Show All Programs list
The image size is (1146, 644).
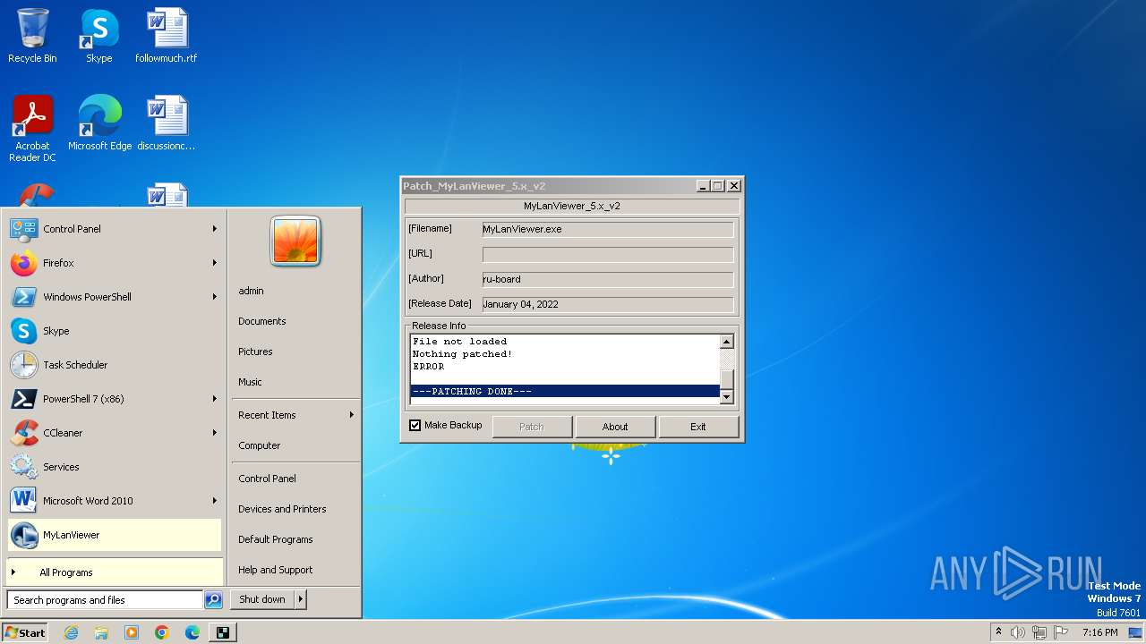115,572
